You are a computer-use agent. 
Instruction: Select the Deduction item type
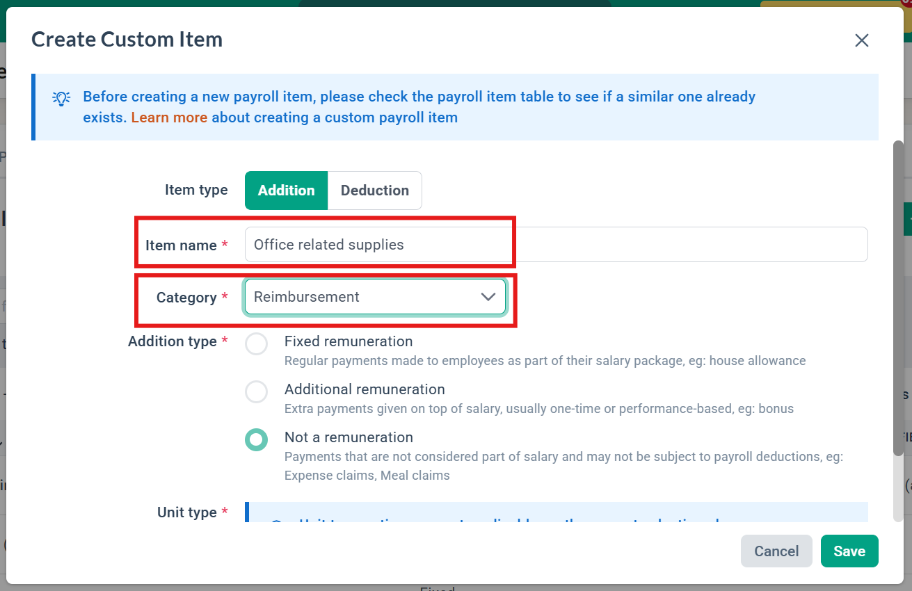pyautogui.click(x=375, y=191)
